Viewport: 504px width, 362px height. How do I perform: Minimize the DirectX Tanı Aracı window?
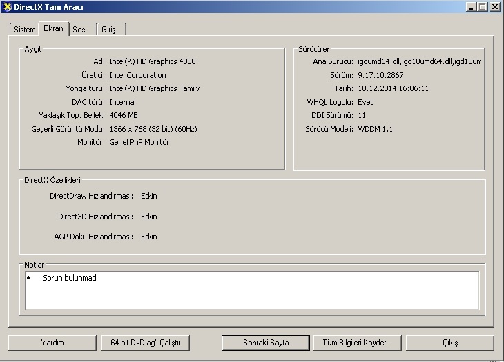472,7
